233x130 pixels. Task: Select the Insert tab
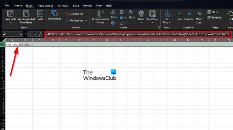point(30,6)
